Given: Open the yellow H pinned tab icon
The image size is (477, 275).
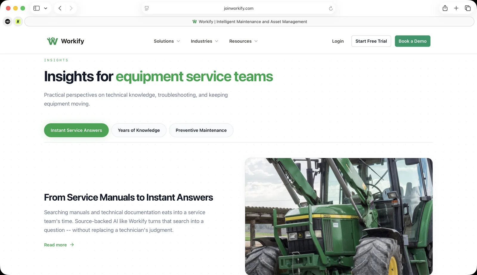Looking at the screenshot, I should coord(18,21).
